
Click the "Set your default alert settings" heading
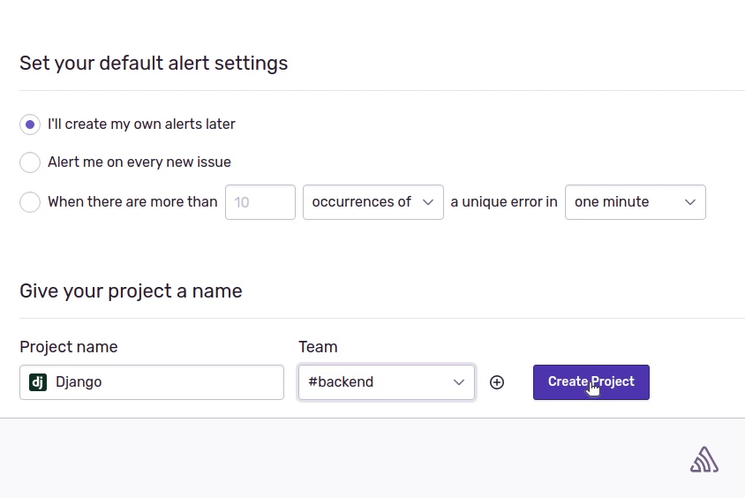154,64
